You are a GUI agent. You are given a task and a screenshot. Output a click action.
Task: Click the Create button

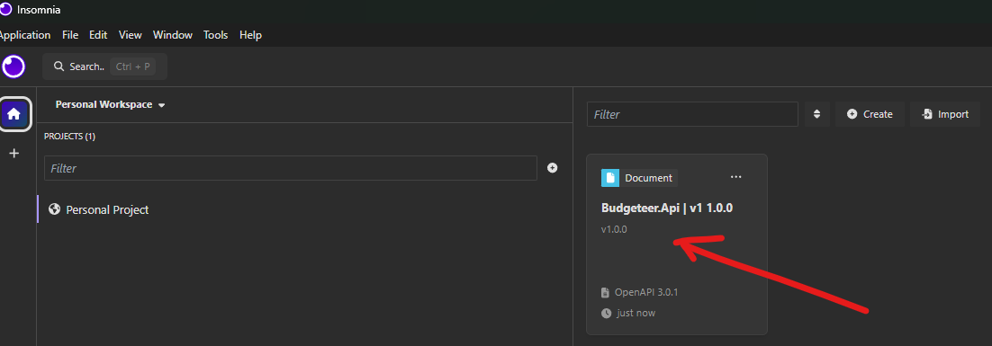click(x=870, y=114)
